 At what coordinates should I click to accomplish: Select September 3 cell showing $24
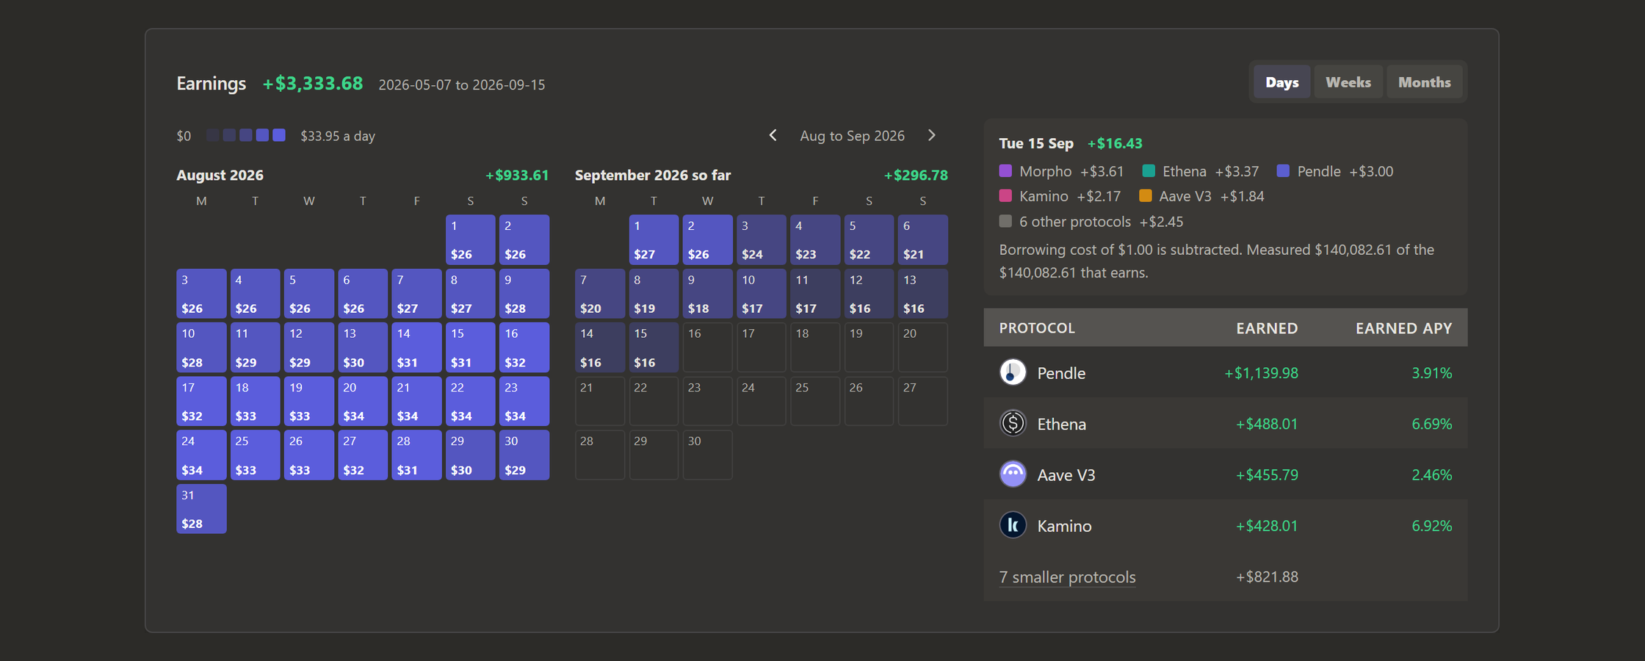coord(762,239)
